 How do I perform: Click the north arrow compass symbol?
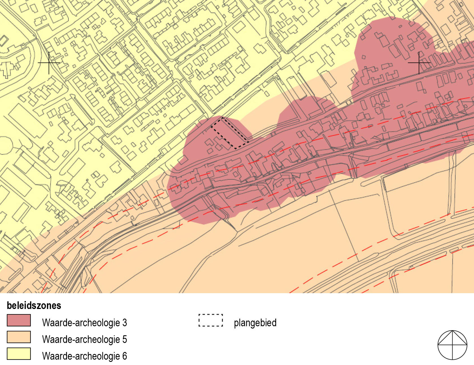click(452, 345)
